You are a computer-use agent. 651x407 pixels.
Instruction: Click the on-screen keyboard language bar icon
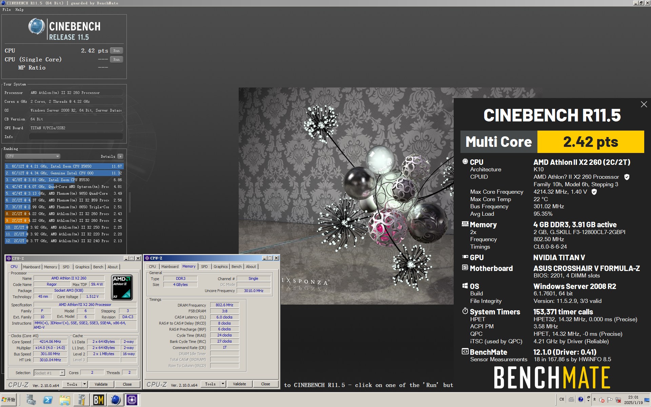tap(571, 399)
